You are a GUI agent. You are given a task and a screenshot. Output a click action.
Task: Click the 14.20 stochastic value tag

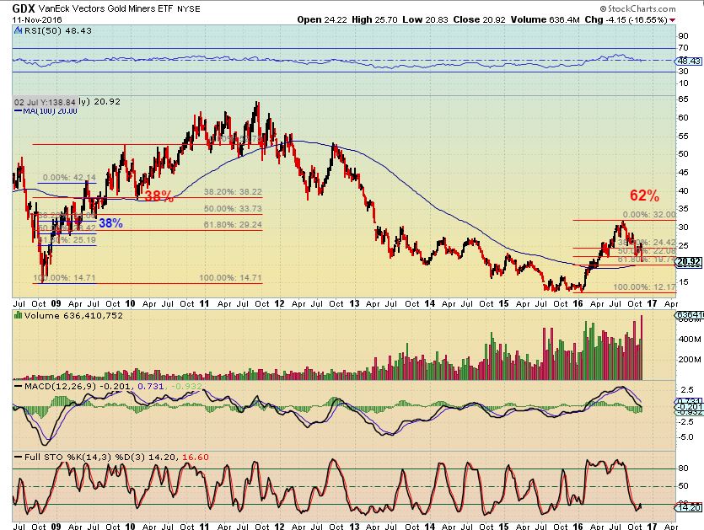[689, 507]
